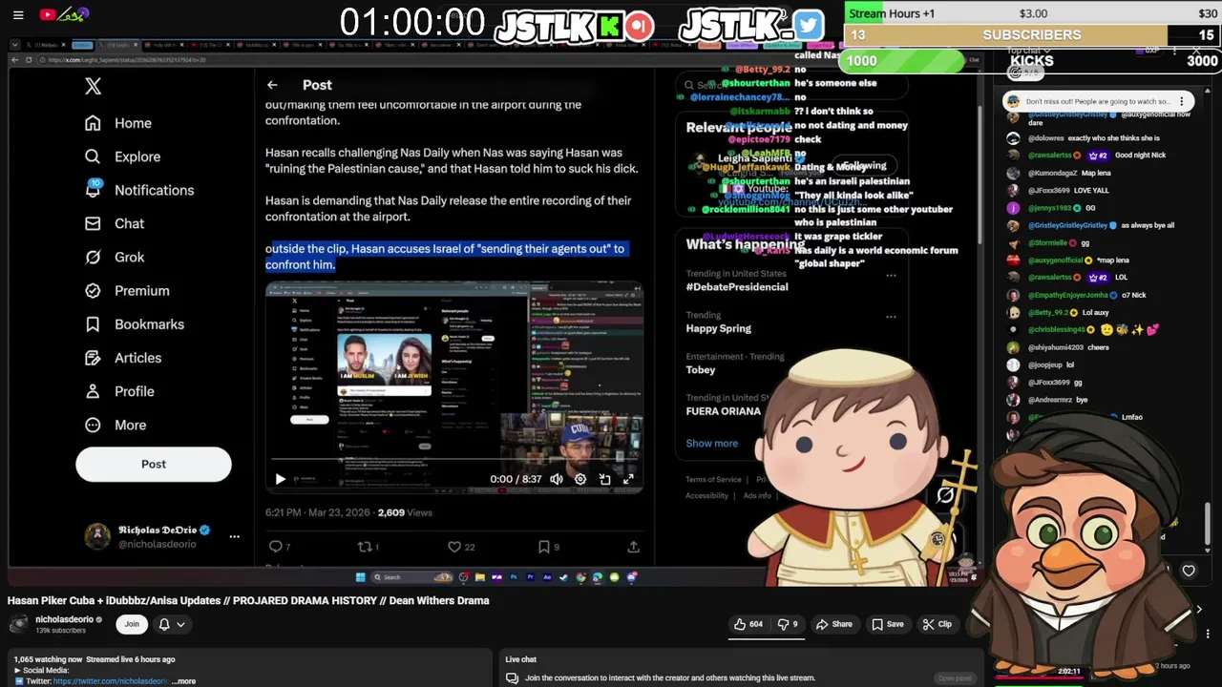Open Explore in the X sidebar
Viewport: 1222px width, 687px height.
click(122, 156)
